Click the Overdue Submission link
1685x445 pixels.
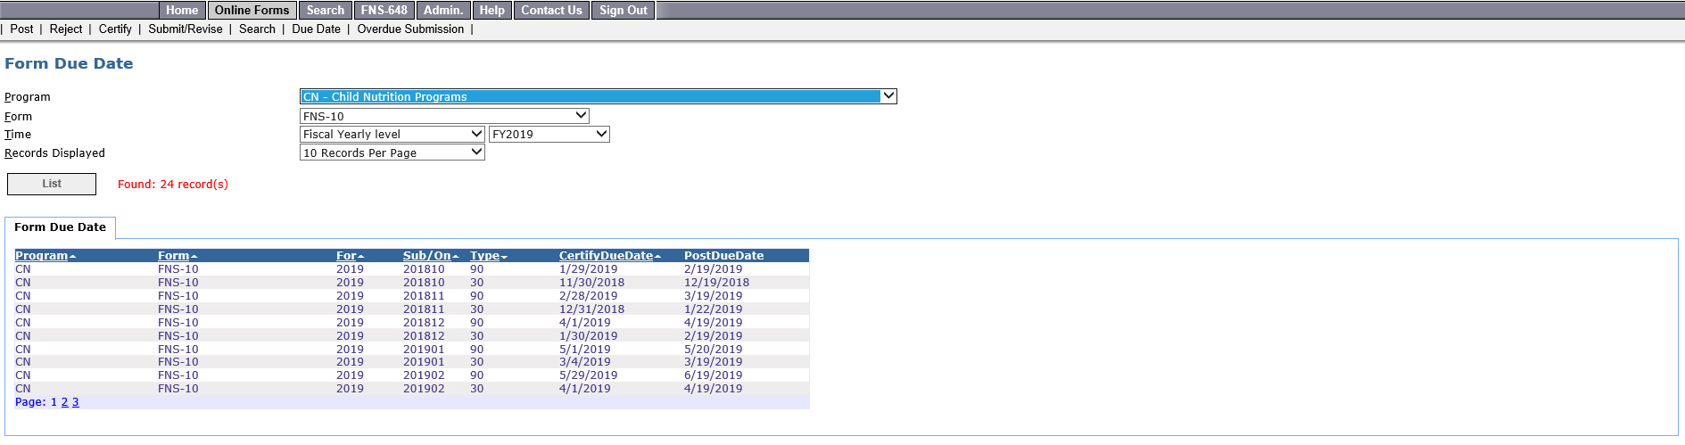pos(410,29)
